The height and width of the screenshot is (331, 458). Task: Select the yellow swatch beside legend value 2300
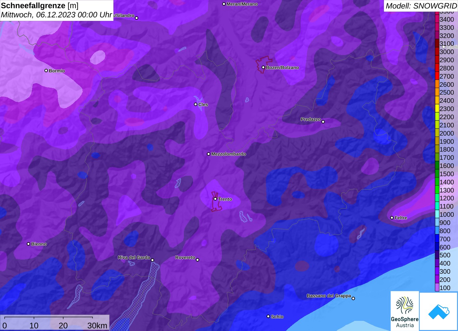point(437,109)
